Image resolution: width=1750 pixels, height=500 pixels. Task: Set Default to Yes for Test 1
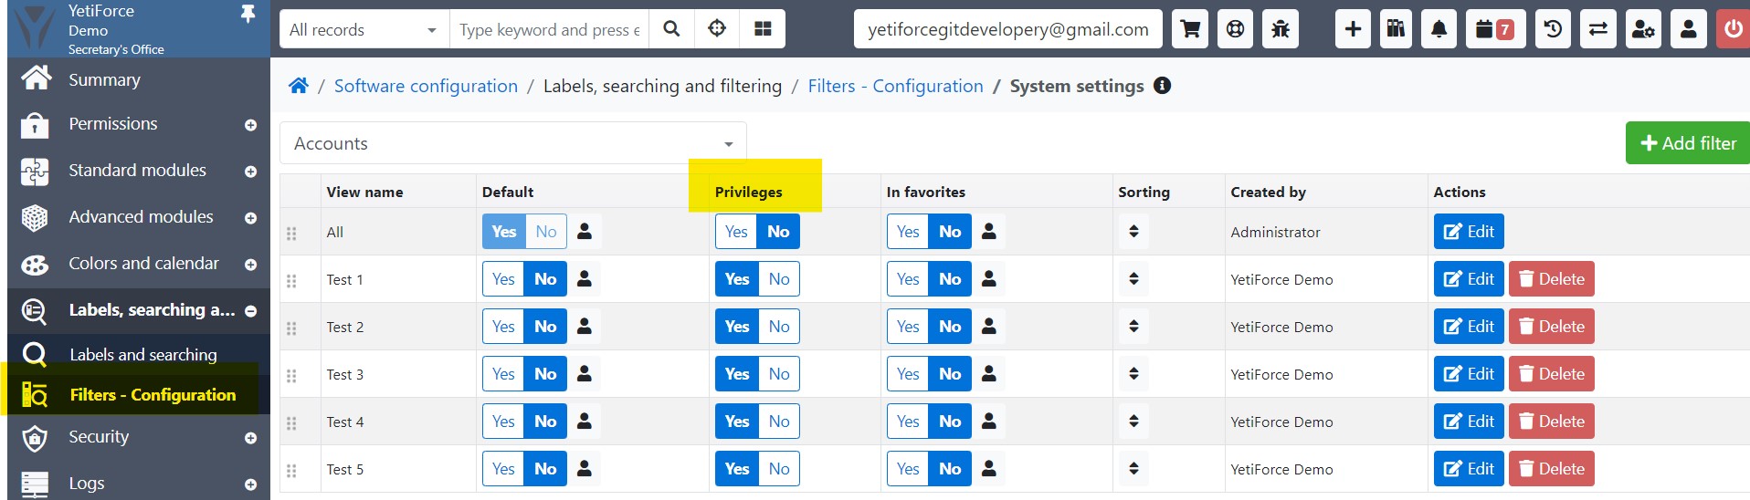(503, 279)
